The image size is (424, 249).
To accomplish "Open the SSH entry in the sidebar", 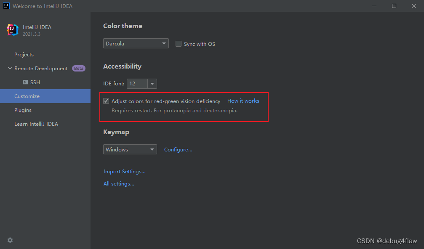I will 45,82.
